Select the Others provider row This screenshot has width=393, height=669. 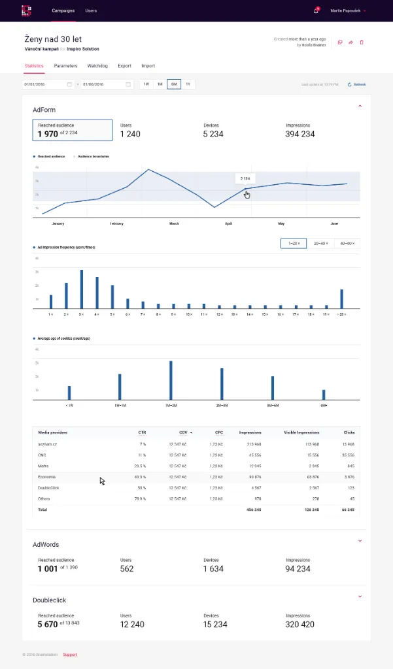(196, 498)
